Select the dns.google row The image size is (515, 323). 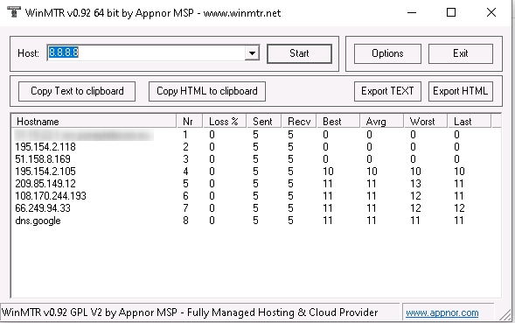(x=256, y=221)
